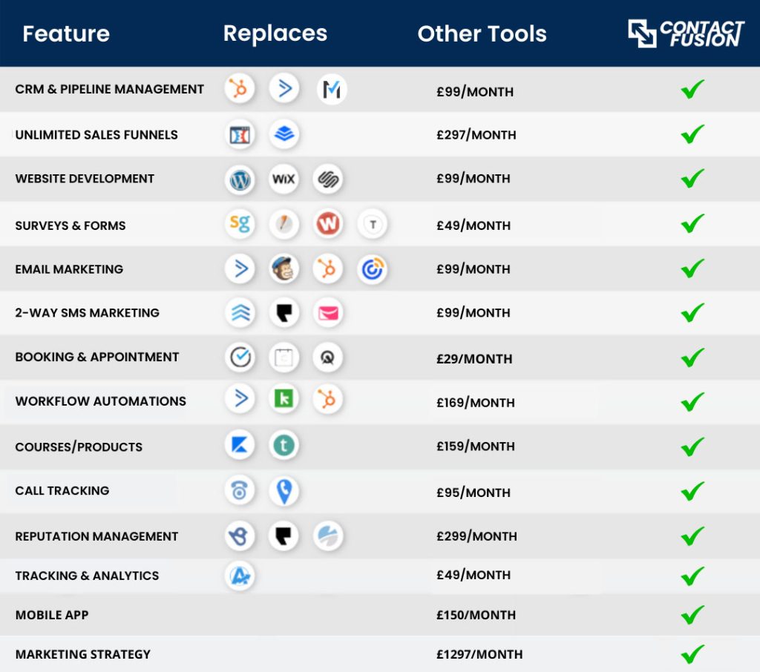The image size is (760, 672).
Task: Click the pink envelope icon in SMS Marketing row
Action: (327, 313)
